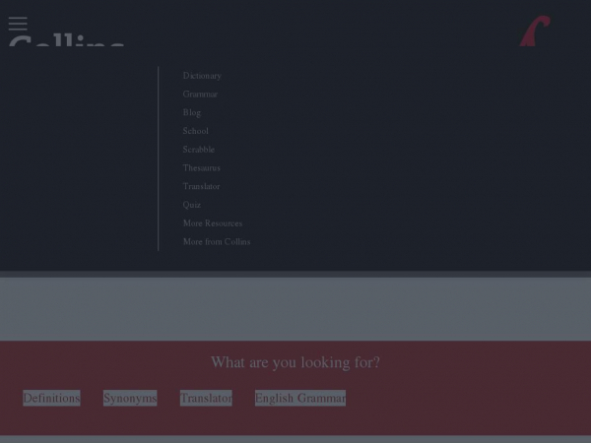Go to Blog in the menu
Screen dimensions: 591x443
click(x=191, y=113)
